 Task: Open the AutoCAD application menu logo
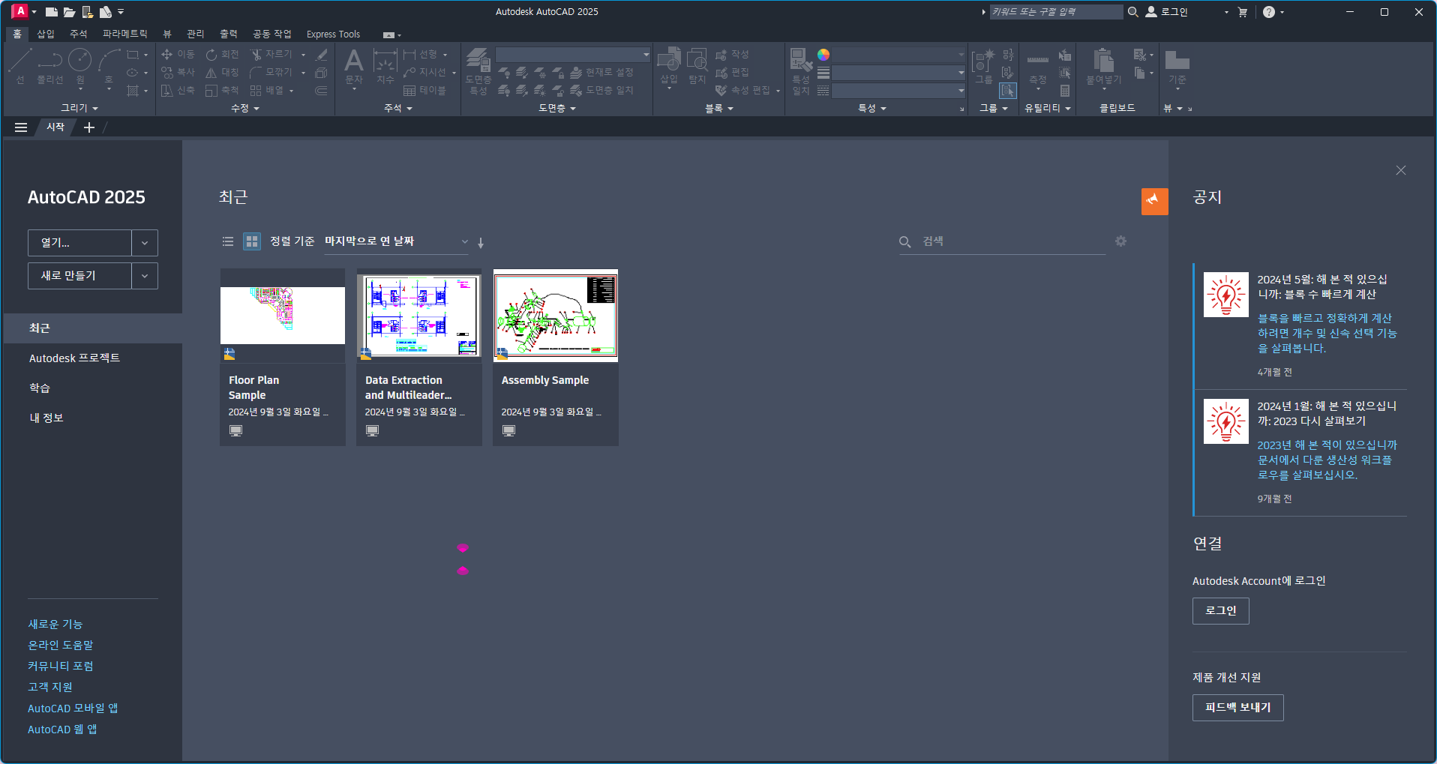tap(20, 11)
